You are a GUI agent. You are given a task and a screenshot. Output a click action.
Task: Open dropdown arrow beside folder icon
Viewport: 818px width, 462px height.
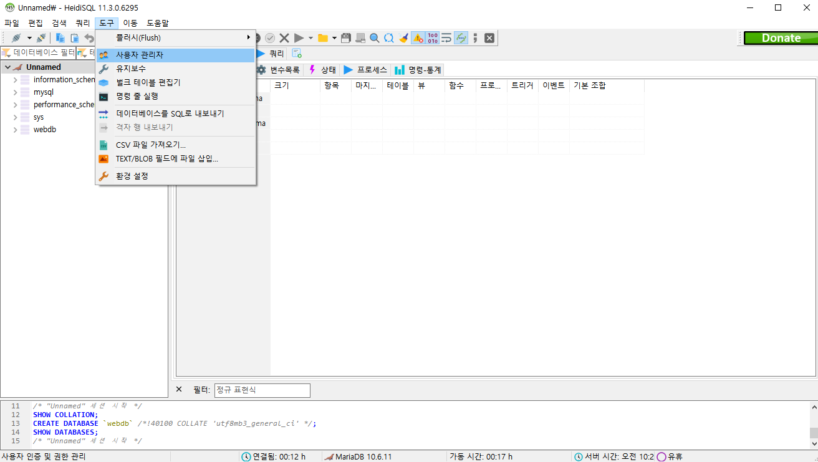click(x=334, y=38)
